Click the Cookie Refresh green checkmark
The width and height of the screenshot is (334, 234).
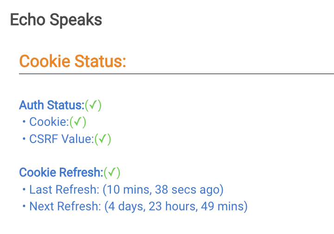(x=112, y=173)
